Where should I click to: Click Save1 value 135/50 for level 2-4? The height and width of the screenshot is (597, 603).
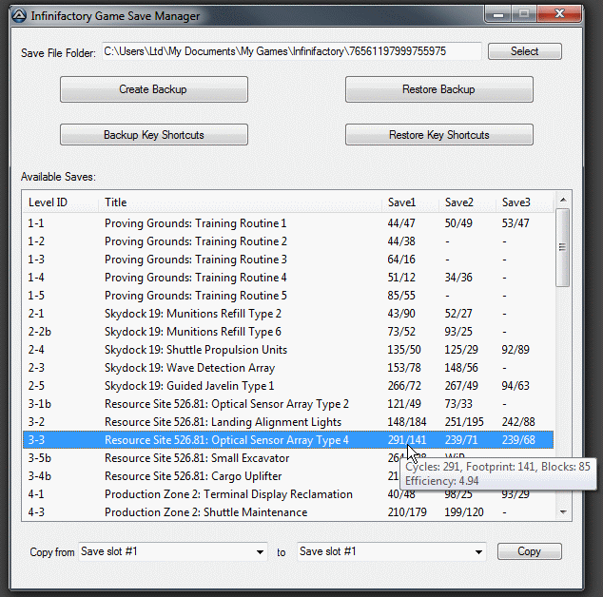point(404,350)
